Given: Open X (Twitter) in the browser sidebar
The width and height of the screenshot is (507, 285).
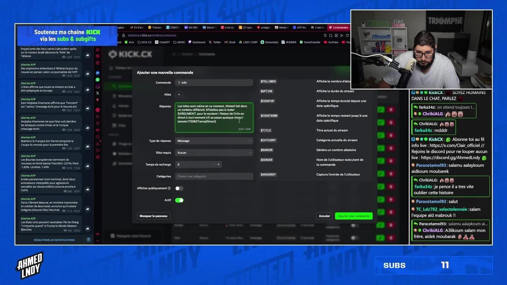Looking at the screenshot, I should tap(97, 93).
